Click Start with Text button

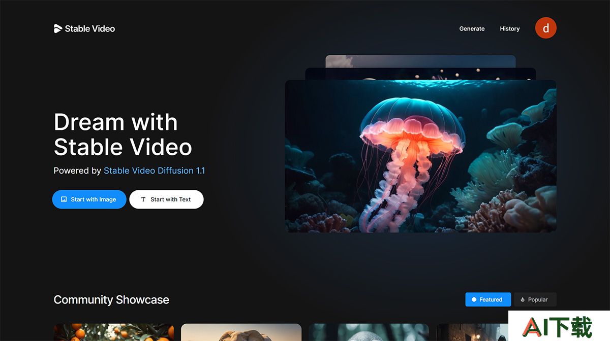tap(166, 199)
